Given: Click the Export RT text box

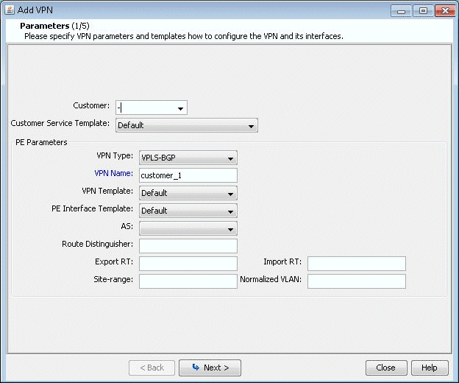Looking at the screenshot, I should point(188,264).
